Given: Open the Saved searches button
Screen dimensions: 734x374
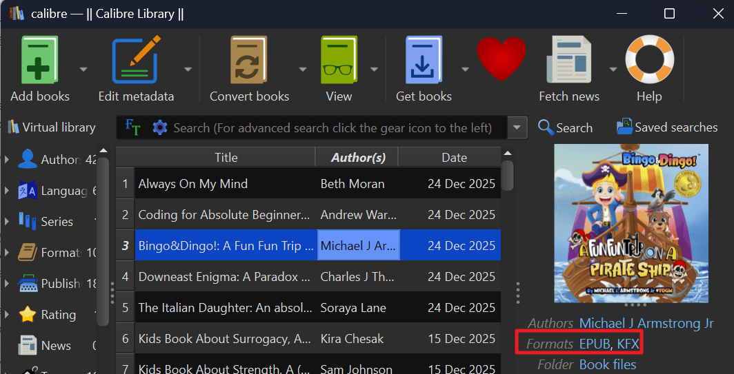Looking at the screenshot, I should 667,127.
